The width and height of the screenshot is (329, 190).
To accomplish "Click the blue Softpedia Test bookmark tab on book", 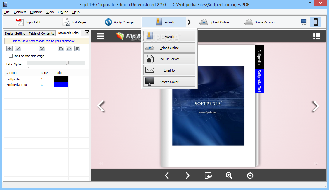I will (260, 81).
